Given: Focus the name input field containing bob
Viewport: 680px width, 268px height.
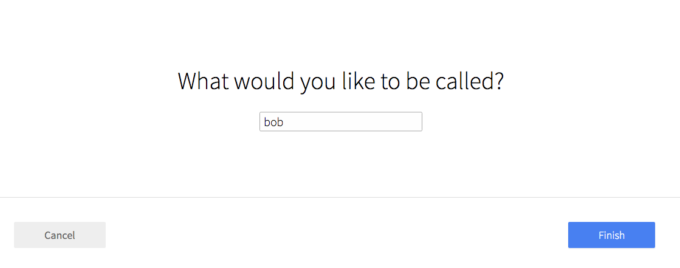Looking at the screenshot, I should click(x=341, y=122).
